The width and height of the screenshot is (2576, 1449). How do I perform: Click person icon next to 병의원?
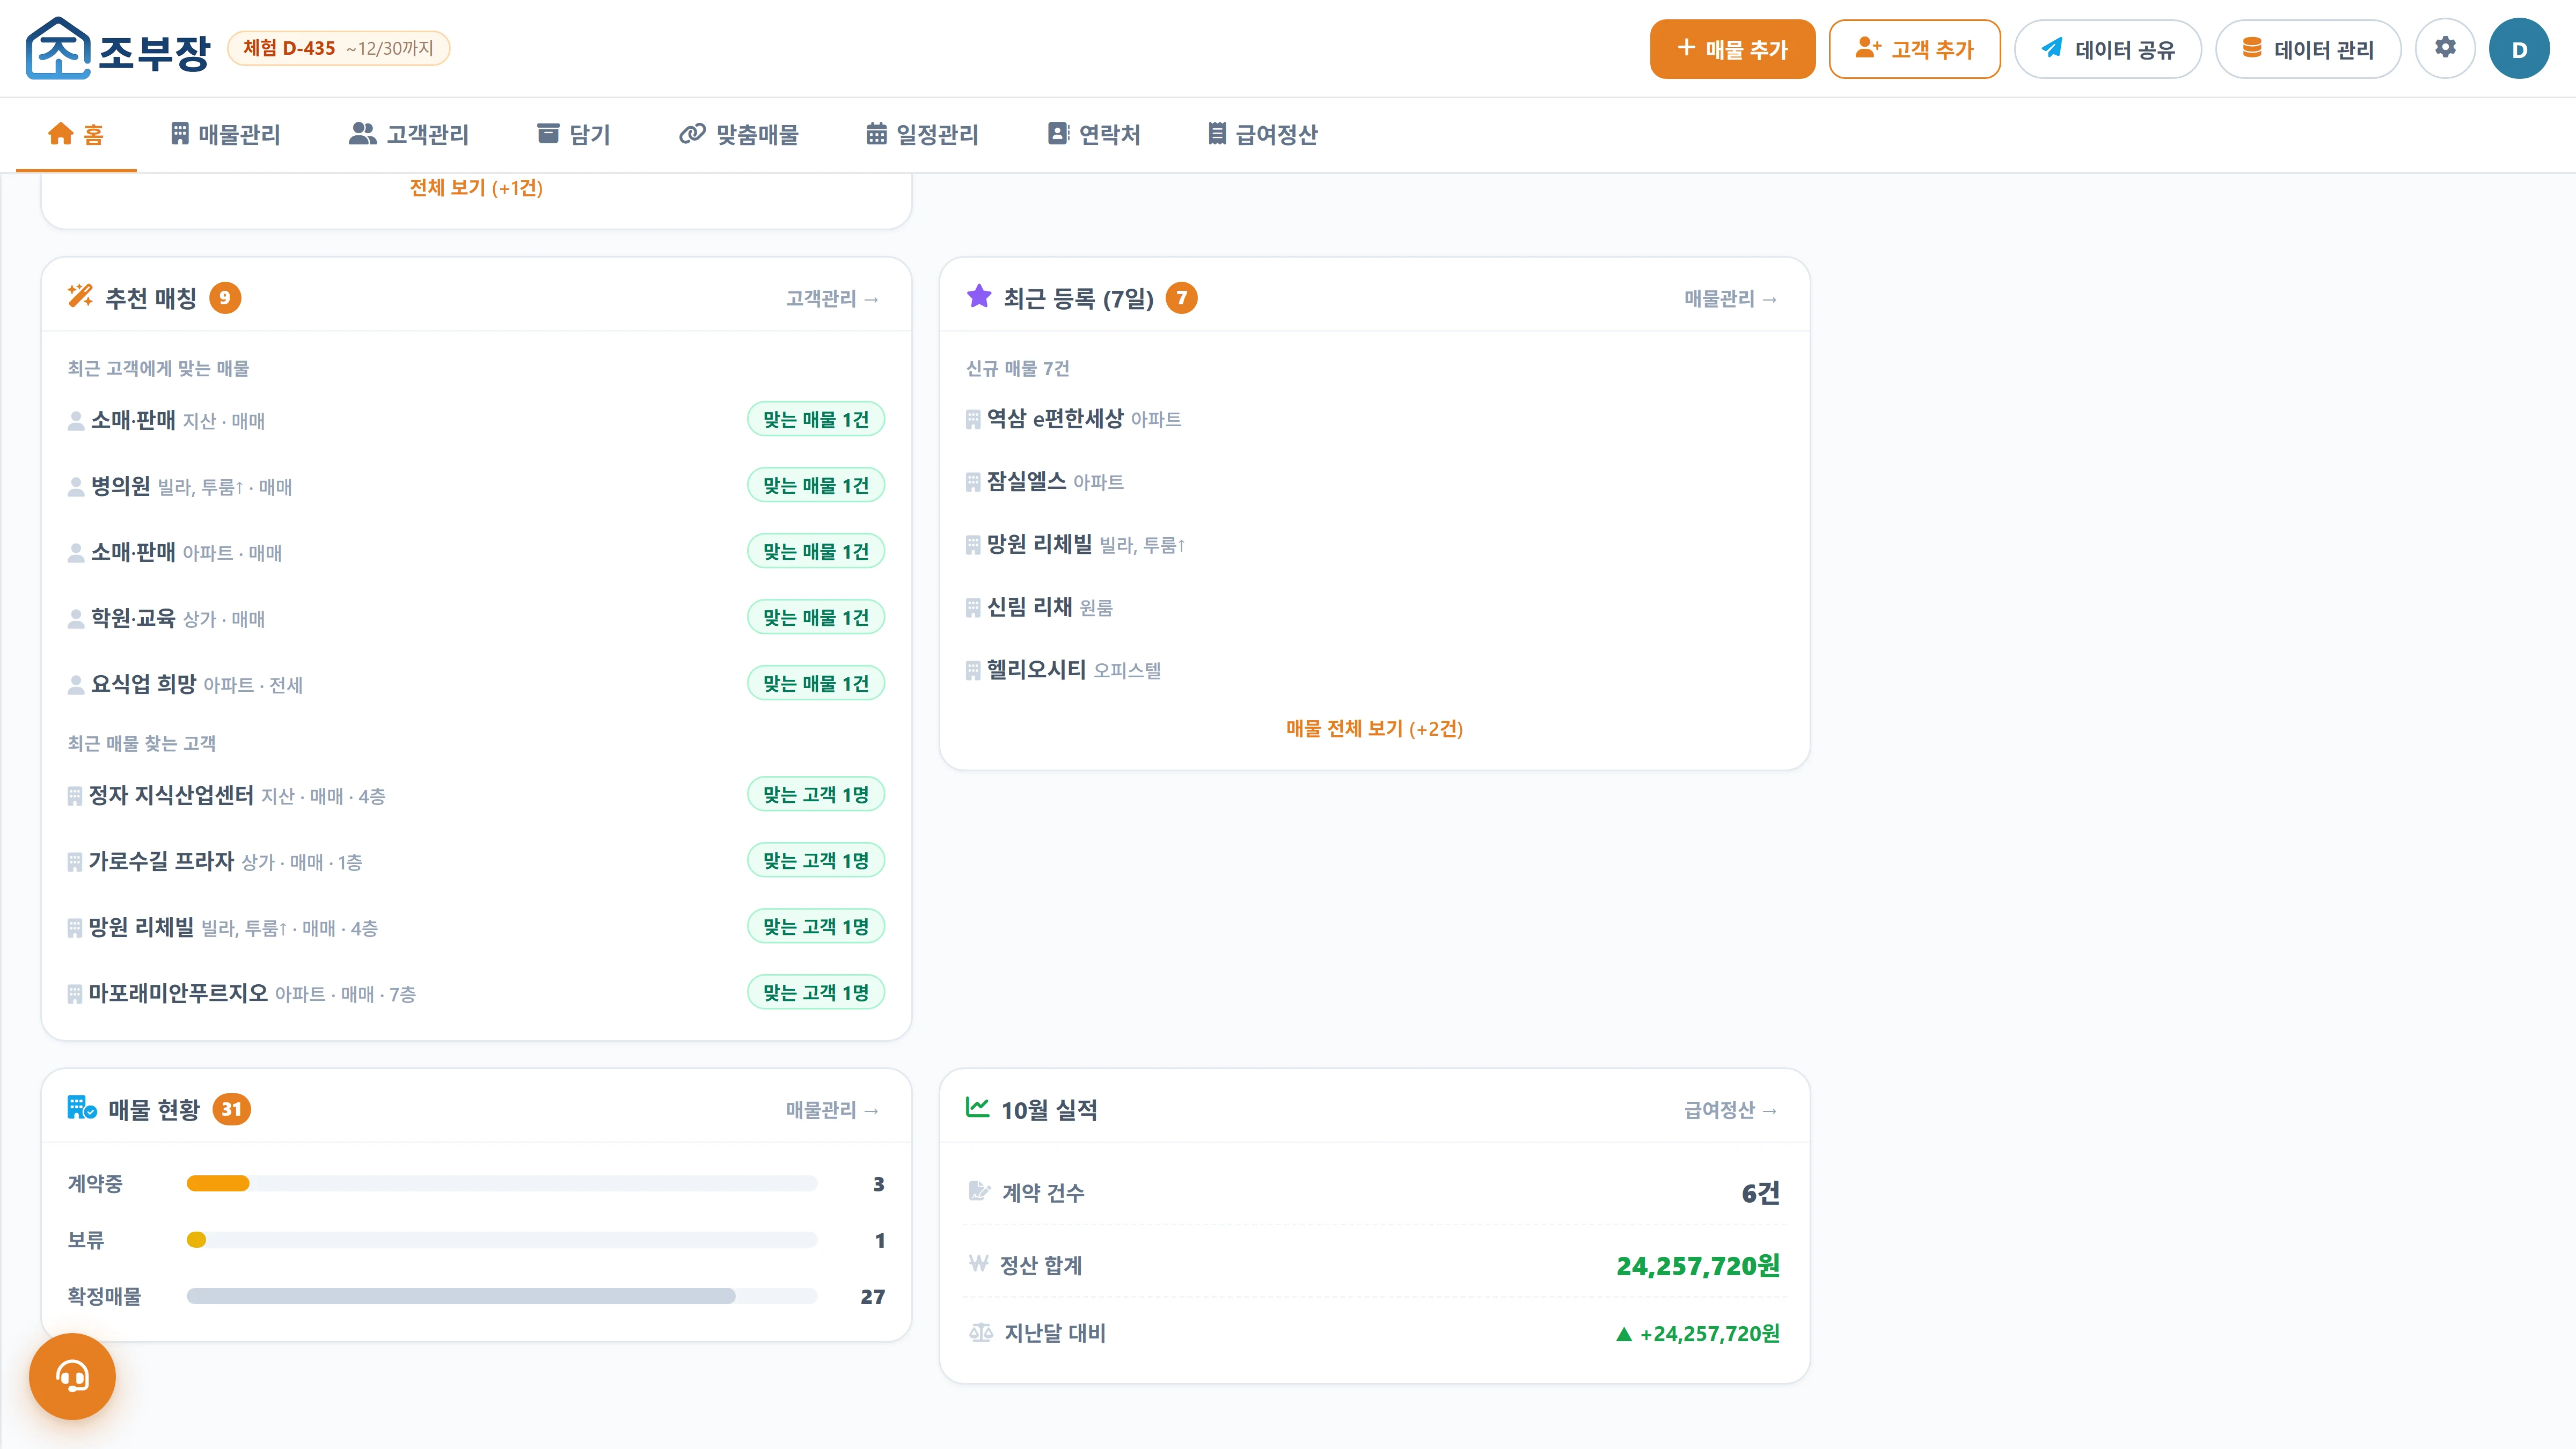pyautogui.click(x=75, y=486)
